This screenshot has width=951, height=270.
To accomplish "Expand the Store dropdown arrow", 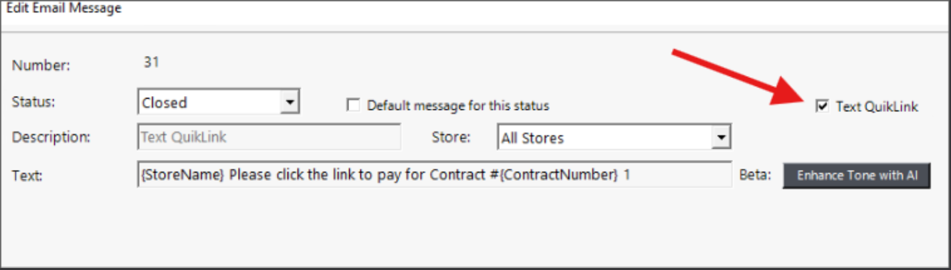I will point(720,138).
